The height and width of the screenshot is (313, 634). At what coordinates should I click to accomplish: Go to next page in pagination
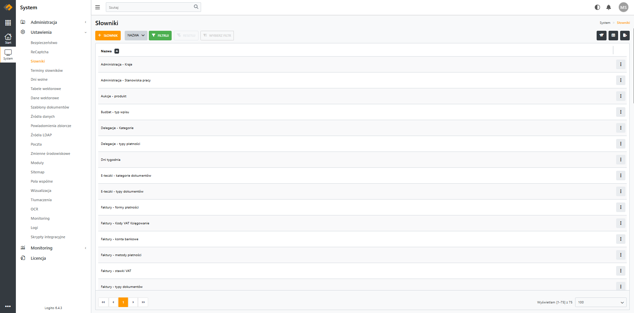pos(133,302)
